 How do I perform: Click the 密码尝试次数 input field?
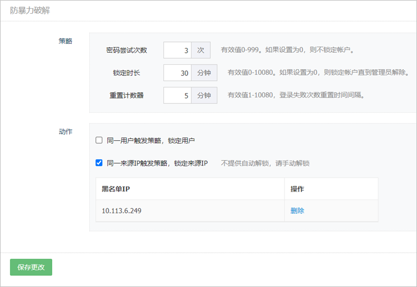point(177,50)
